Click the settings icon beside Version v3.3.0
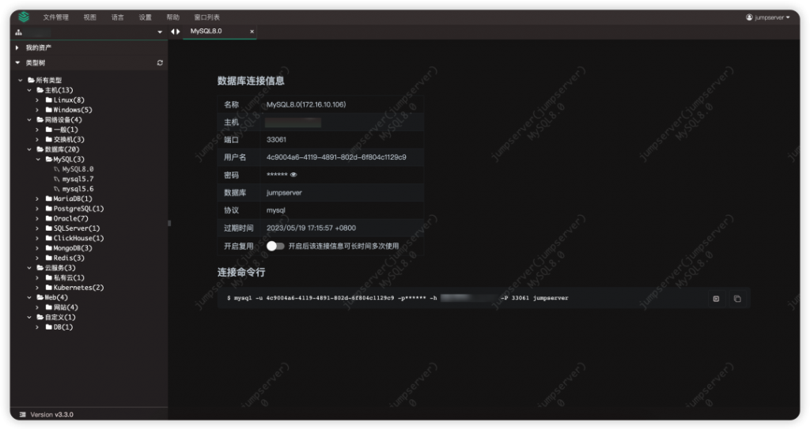This screenshot has height=430, width=810. pos(22,414)
